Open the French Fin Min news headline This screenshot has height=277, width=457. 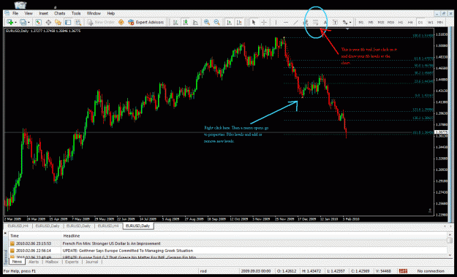pos(111,243)
